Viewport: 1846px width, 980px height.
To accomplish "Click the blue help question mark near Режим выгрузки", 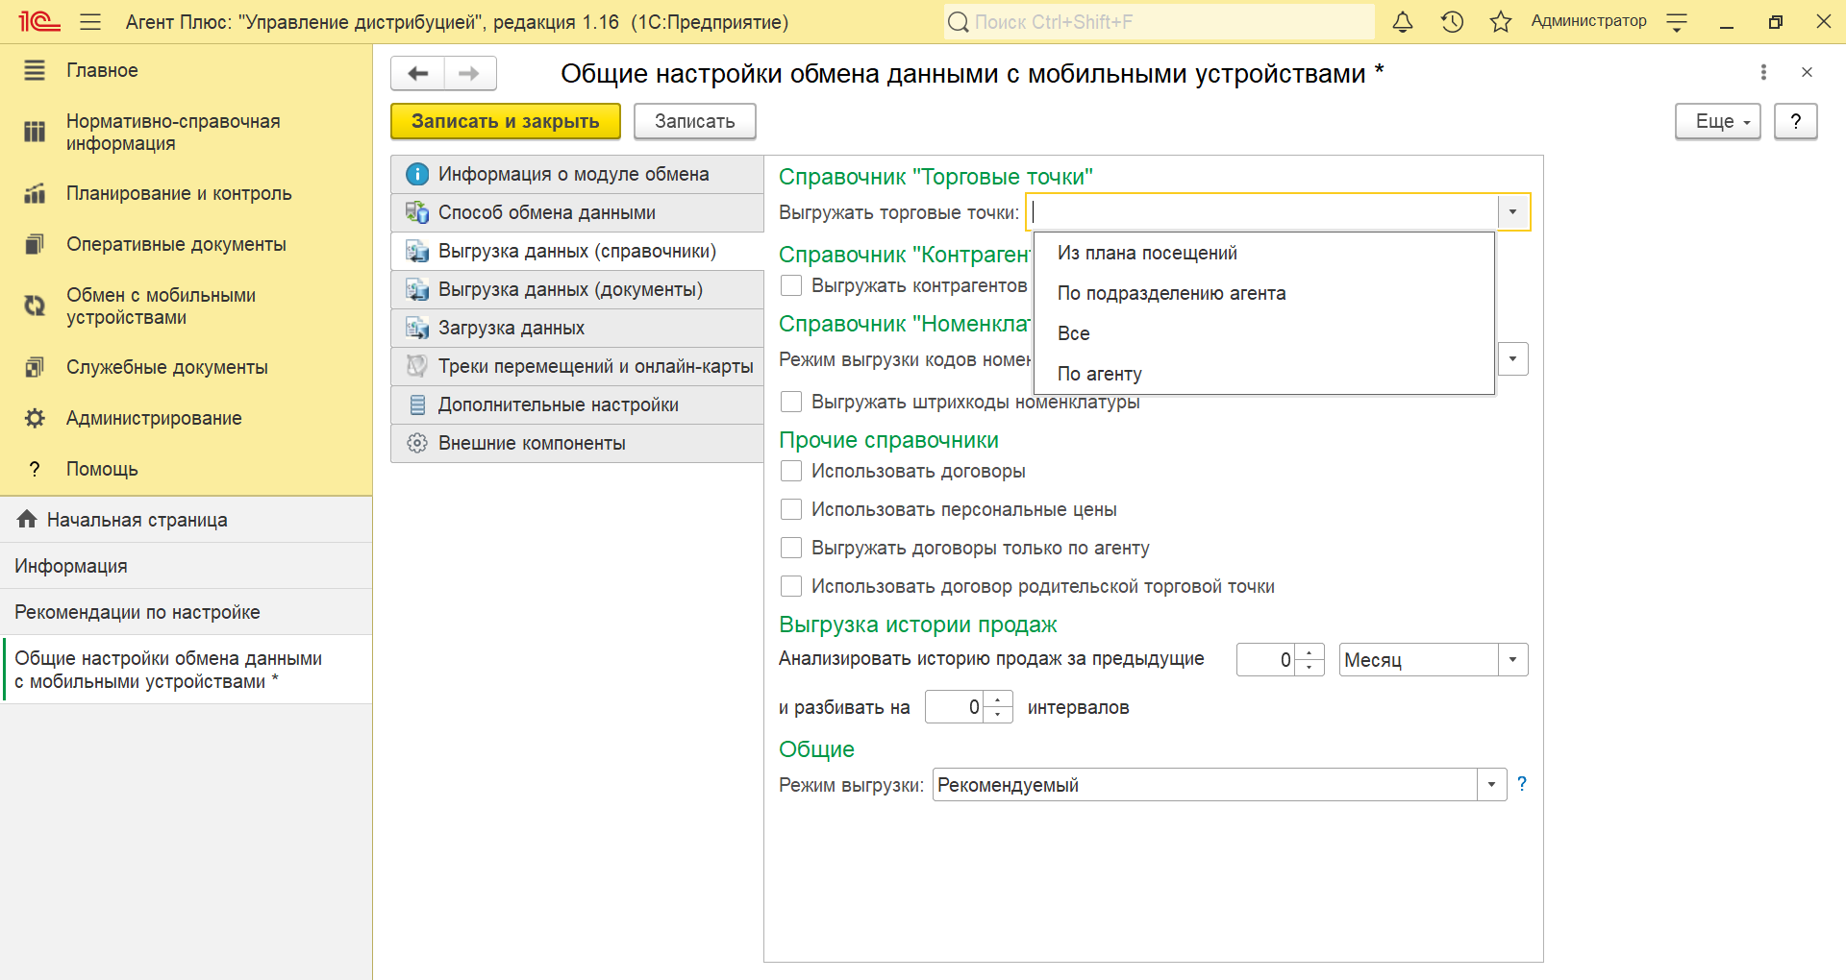I will 1521,784.
